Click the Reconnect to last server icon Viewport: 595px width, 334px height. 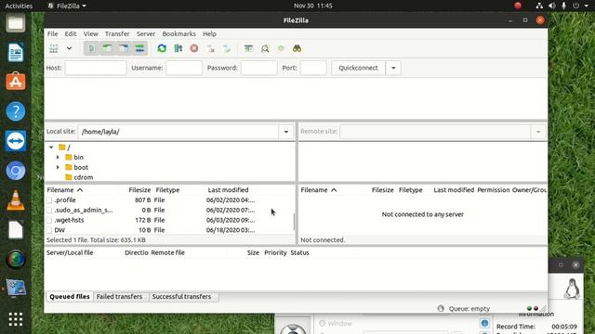click(227, 48)
